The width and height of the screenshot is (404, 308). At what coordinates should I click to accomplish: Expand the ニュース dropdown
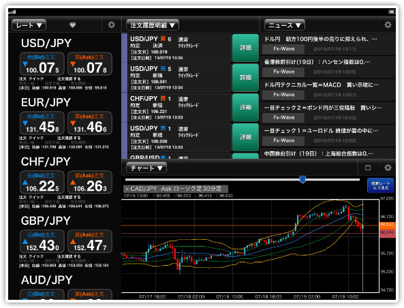coord(285,25)
